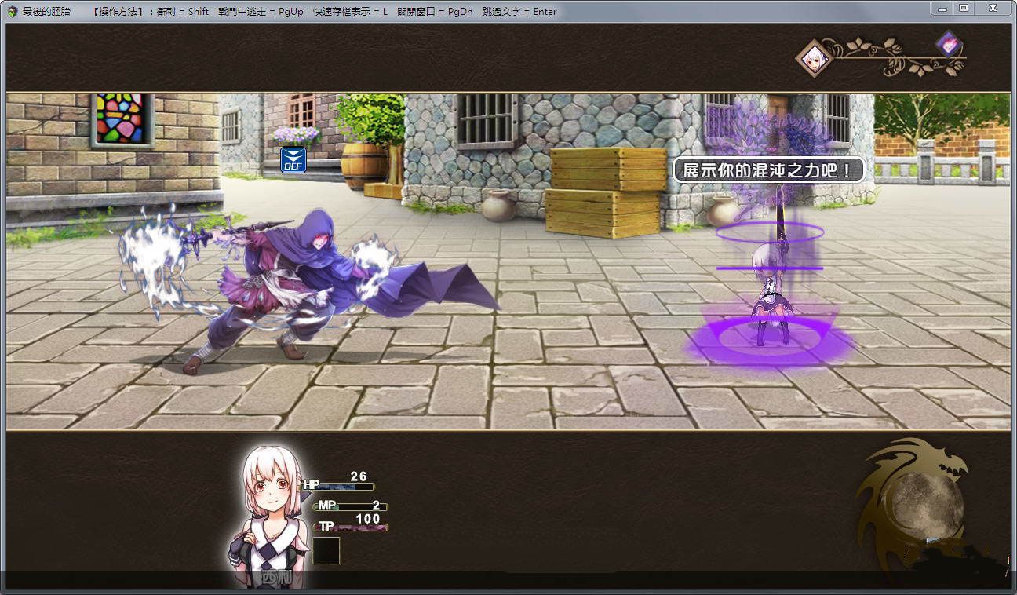
Task: Click the TP gauge showing 100
Action: coord(351,527)
